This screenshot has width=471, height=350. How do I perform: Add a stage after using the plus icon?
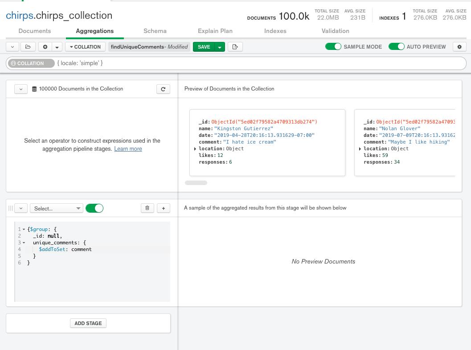[163, 208]
